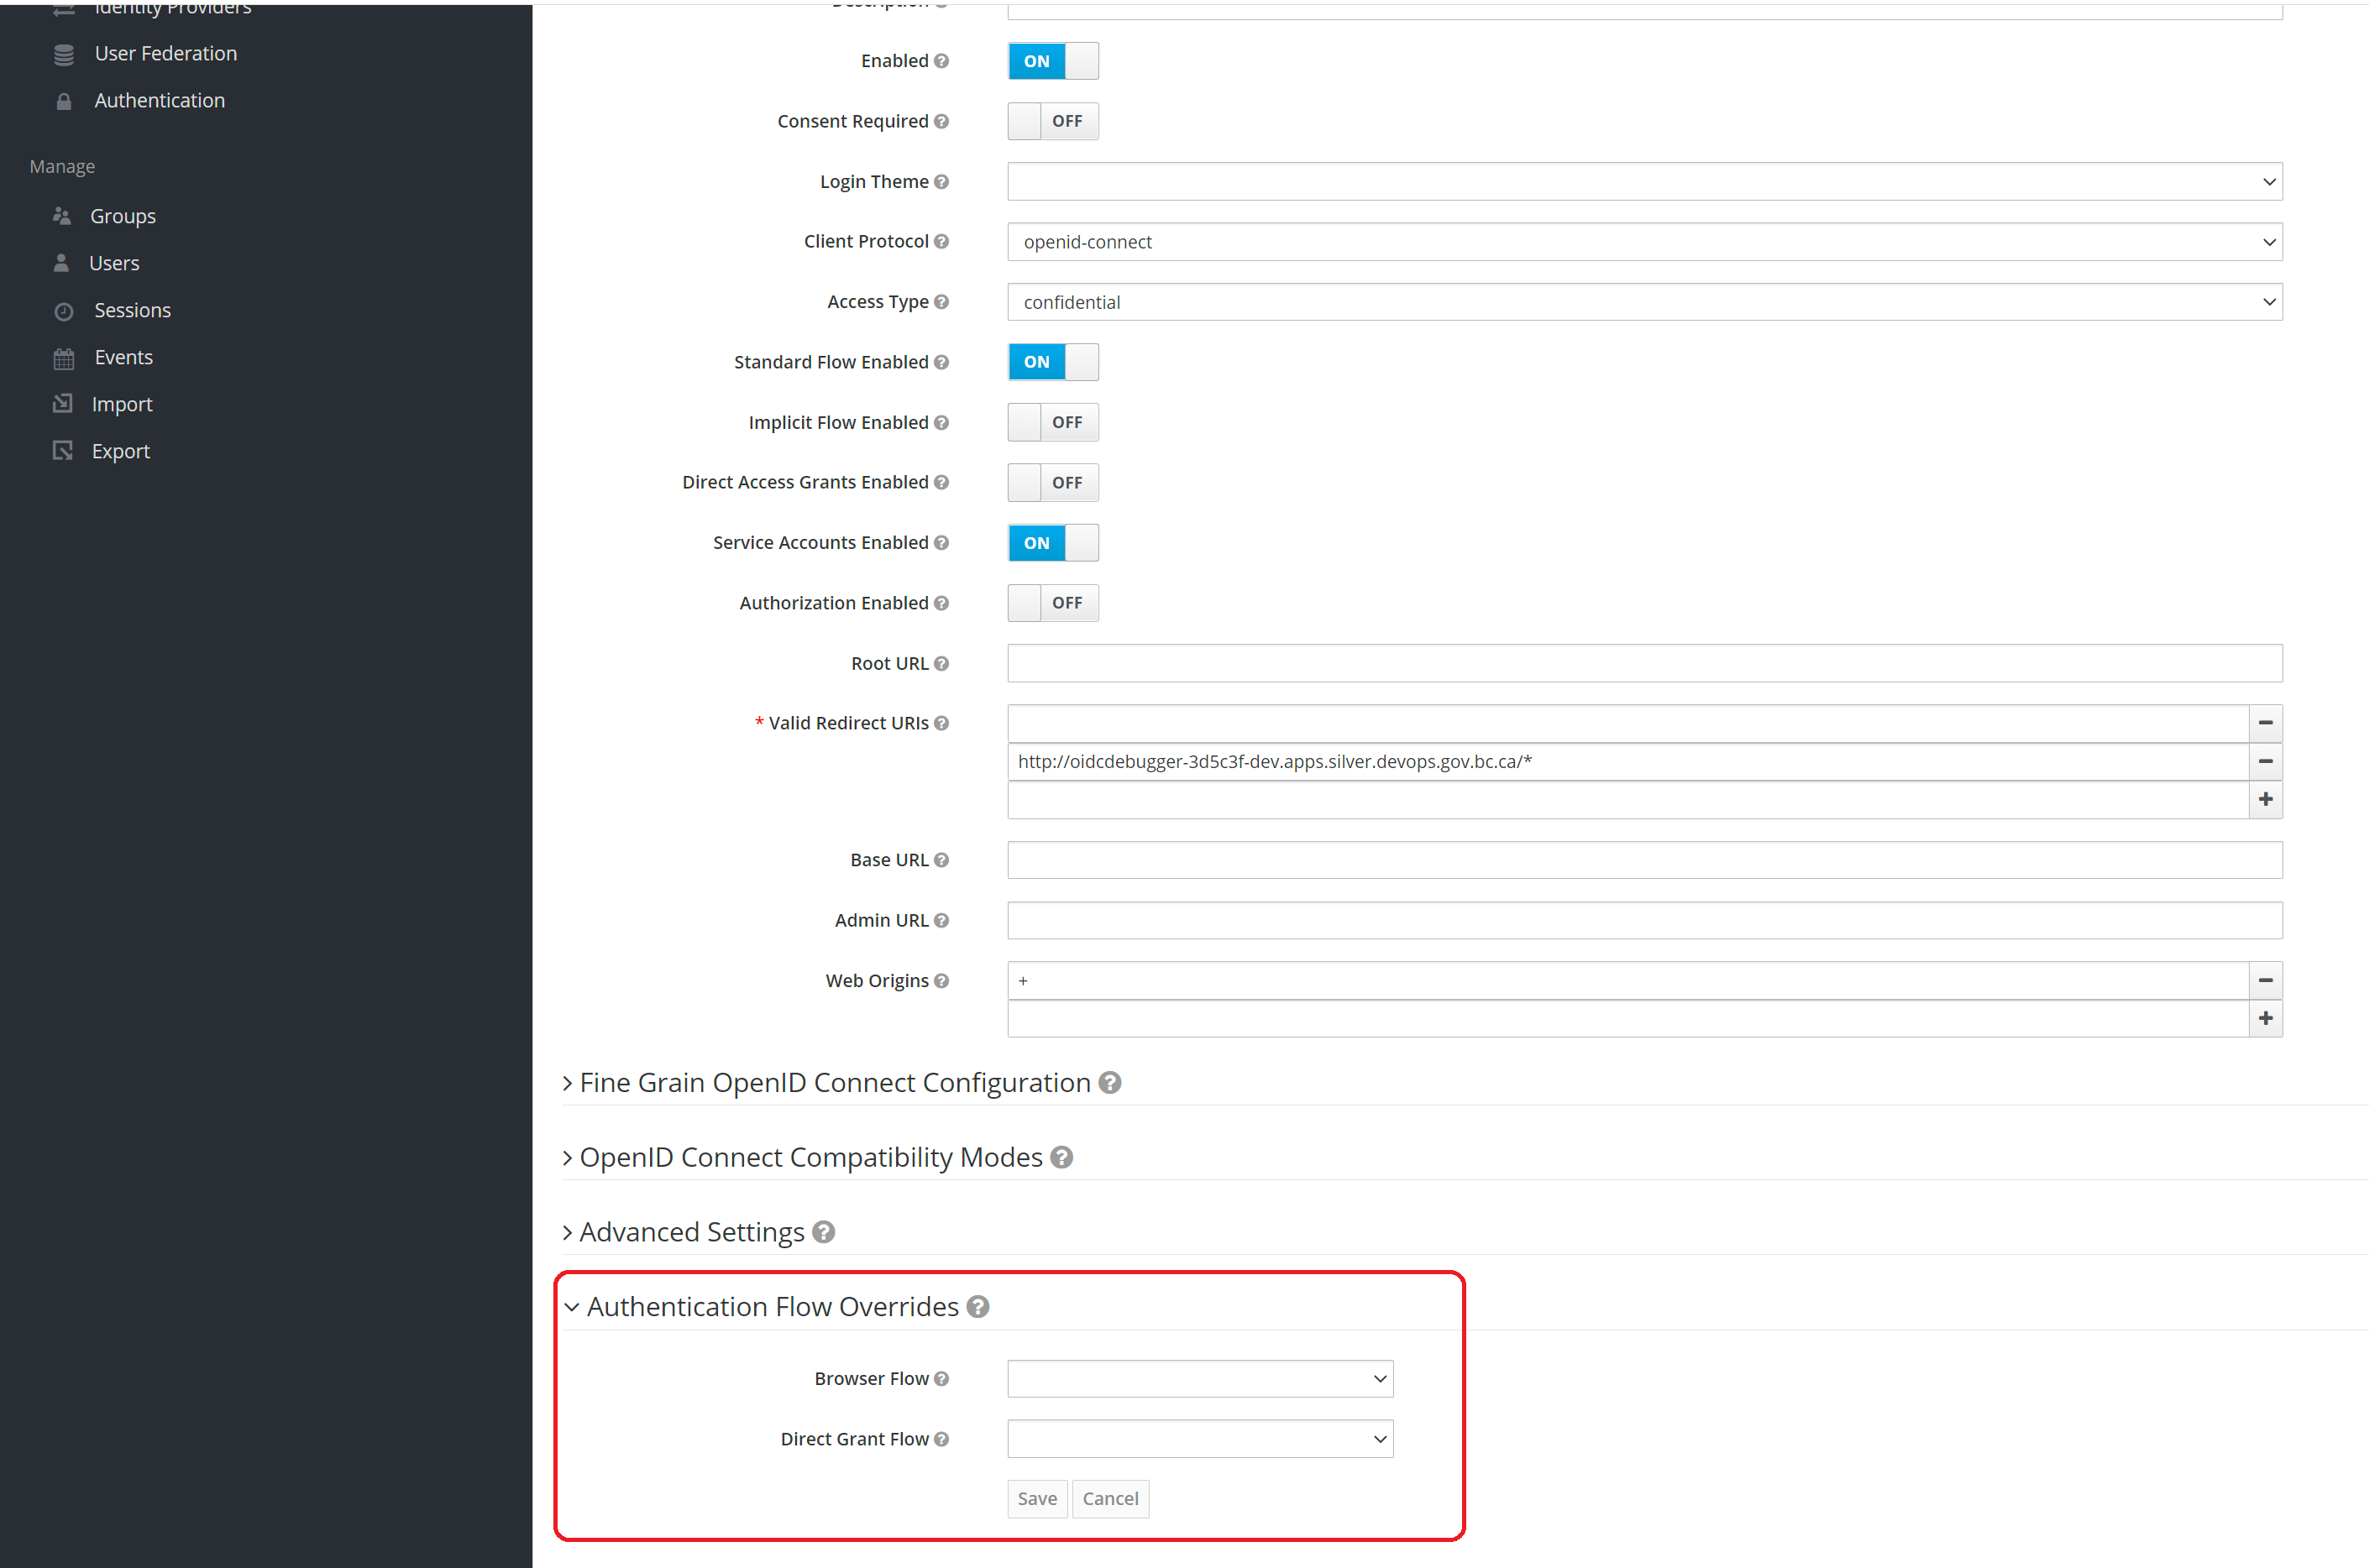
Task: Click into the Base URL field
Action: point(1644,860)
